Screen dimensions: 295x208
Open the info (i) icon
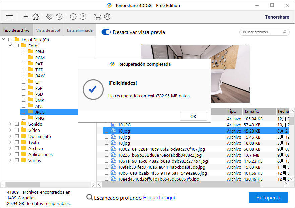pos(73,17)
